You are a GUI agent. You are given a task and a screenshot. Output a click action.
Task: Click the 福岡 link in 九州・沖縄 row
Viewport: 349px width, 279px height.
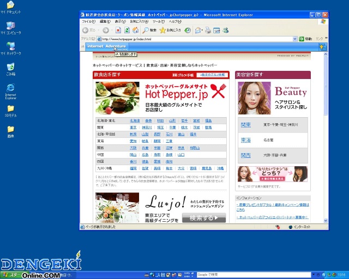133,168
